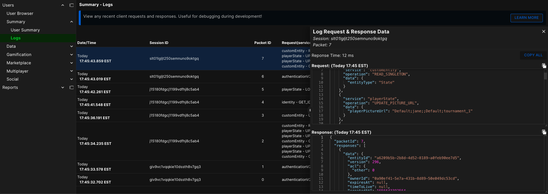Go to User Summary
Screen dimensions: 548x194
25,30
